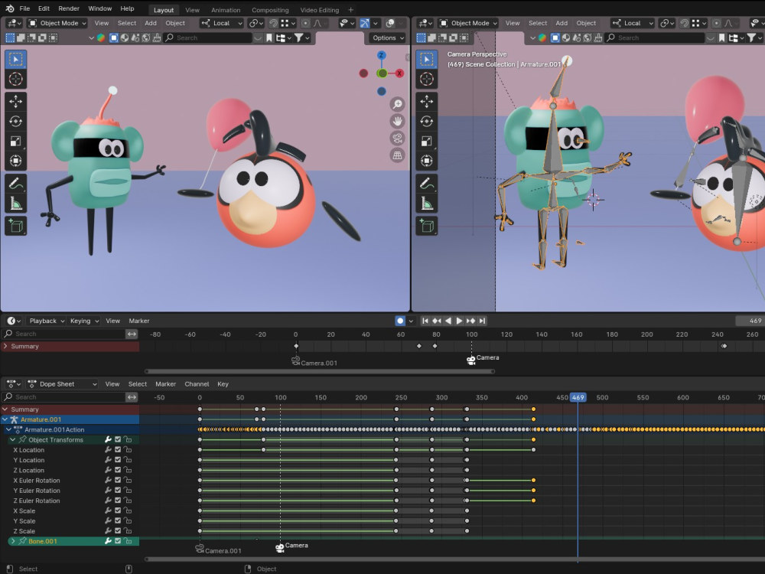Collapse the Armature.001 tree row
The width and height of the screenshot is (765, 574).
coord(5,419)
